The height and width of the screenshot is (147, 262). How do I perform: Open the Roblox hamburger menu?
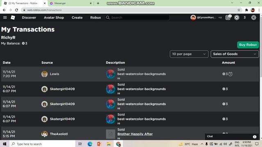[5, 18]
